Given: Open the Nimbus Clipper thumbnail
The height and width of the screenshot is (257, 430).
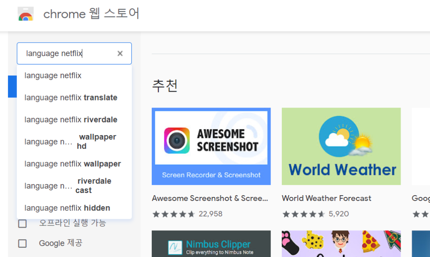Looking at the screenshot, I should pos(211,244).
